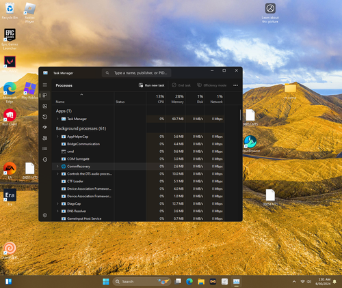This screenshot has height=288, width=342.
Task: Open File Explorer from the taskbar
Action: (x=201, y=282)
